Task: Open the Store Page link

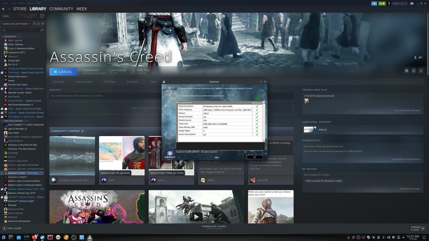Action: (58, 82)
